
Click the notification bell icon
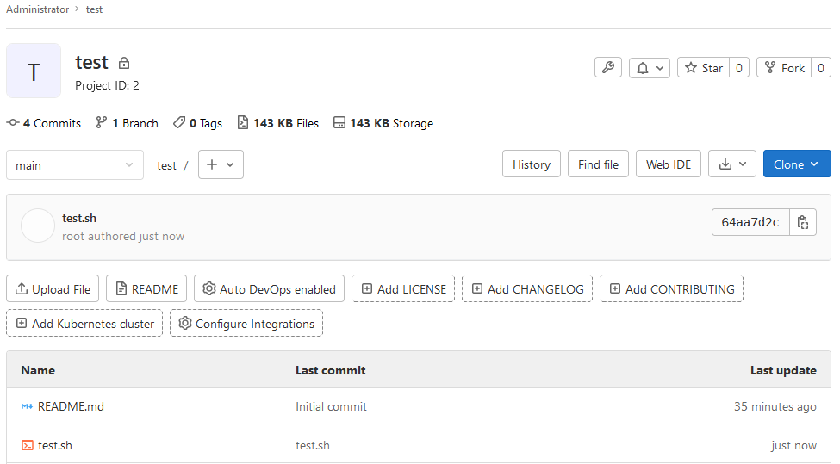tap(643, 68)
